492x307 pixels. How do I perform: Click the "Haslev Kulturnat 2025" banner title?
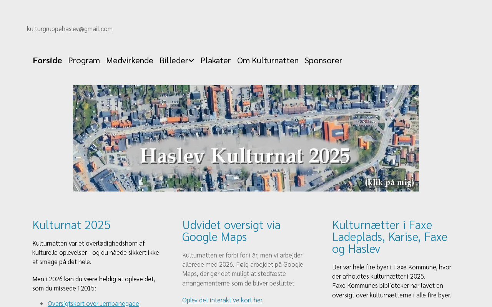(245, 156)
